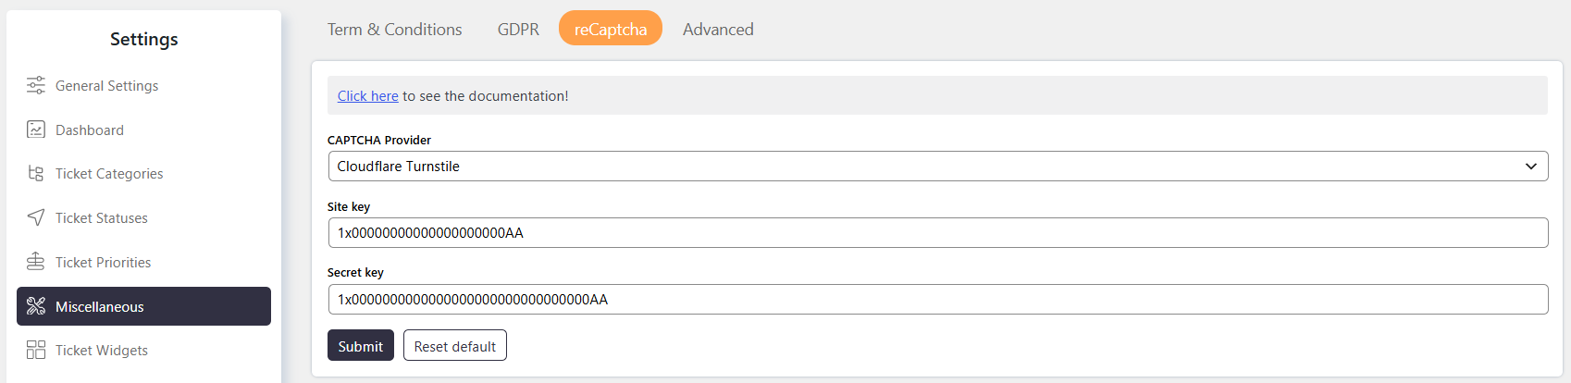The height and width of the screenshot is (383, 1571).
Task: Expand the CAPTCHA Provider dropdown arrow
Action: [1531, 167]
